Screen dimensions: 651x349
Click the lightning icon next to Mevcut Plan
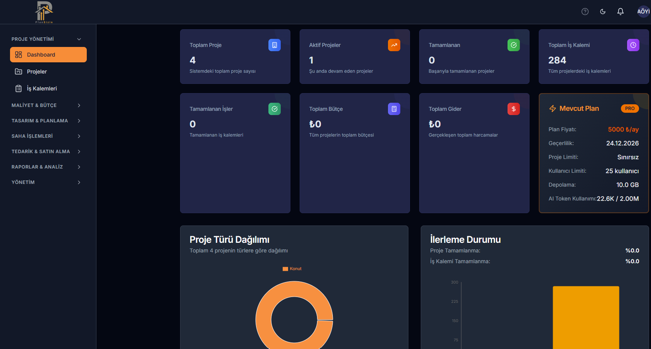pos(552,109)
